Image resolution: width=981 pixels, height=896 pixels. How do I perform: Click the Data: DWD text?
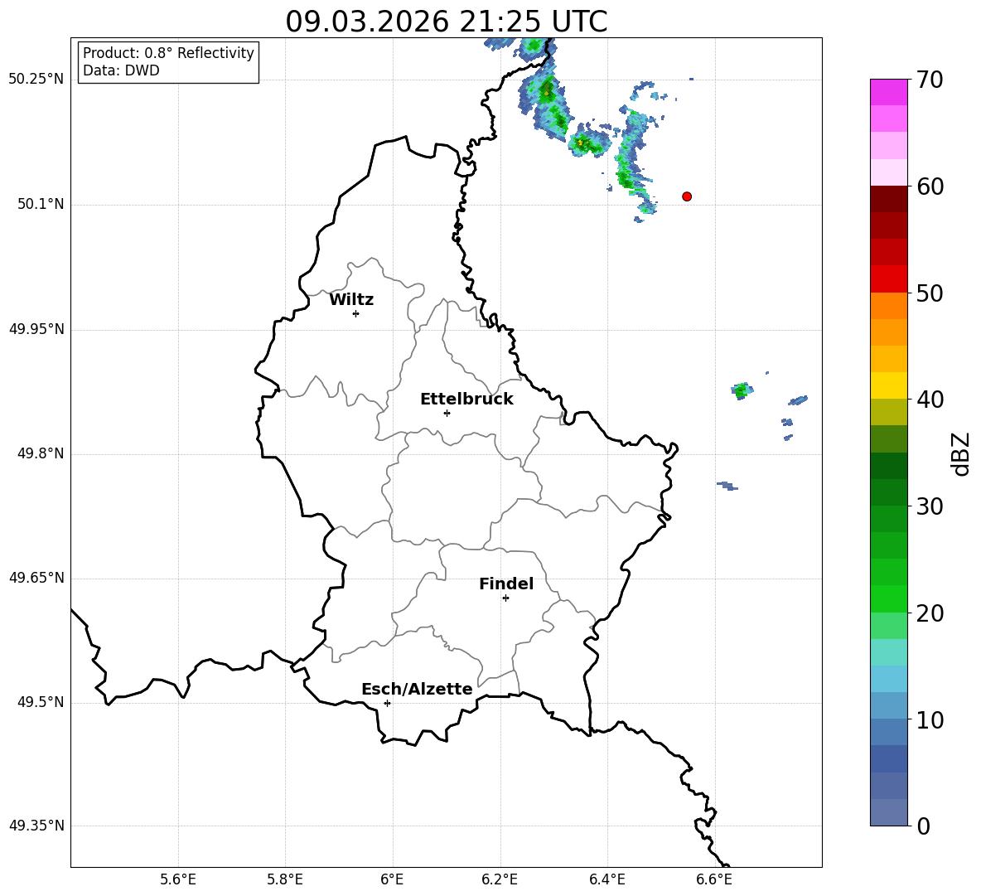[121, 70]
